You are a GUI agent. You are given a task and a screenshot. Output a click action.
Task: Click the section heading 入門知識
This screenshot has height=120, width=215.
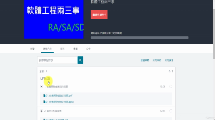pos(45,79)
